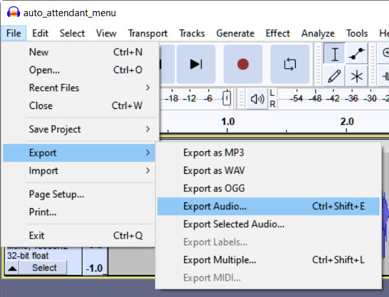Expand the Recent Files submenu
The height and width of the screenshot is (297, 389).
coord(79,88)
